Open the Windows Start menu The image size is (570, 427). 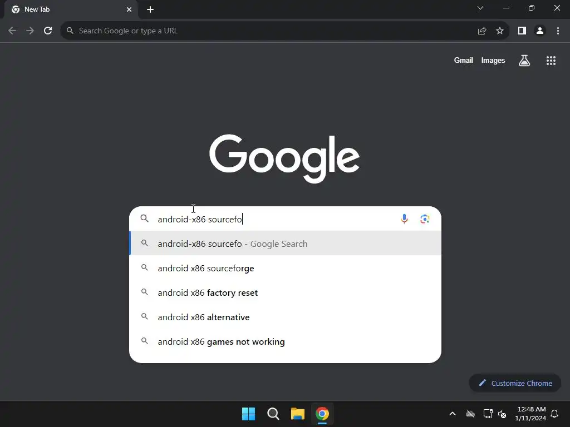tap(249, 414)
